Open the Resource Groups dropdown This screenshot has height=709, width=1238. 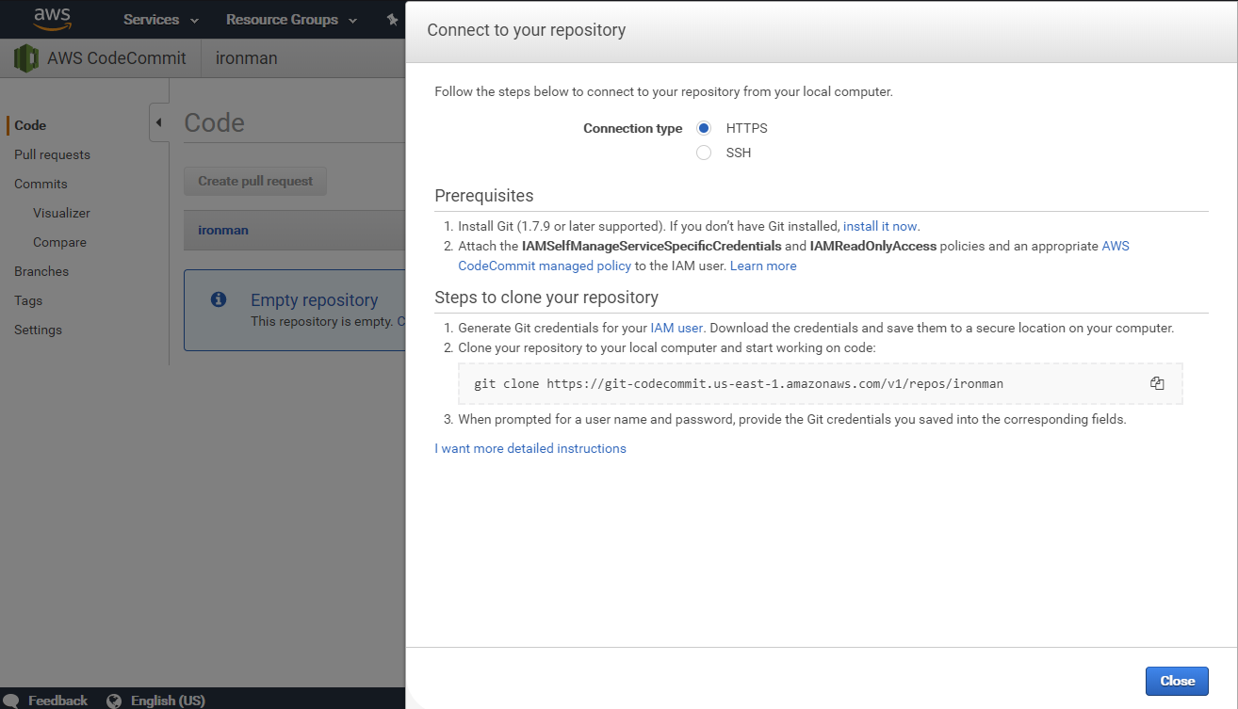tap(291, 20)
